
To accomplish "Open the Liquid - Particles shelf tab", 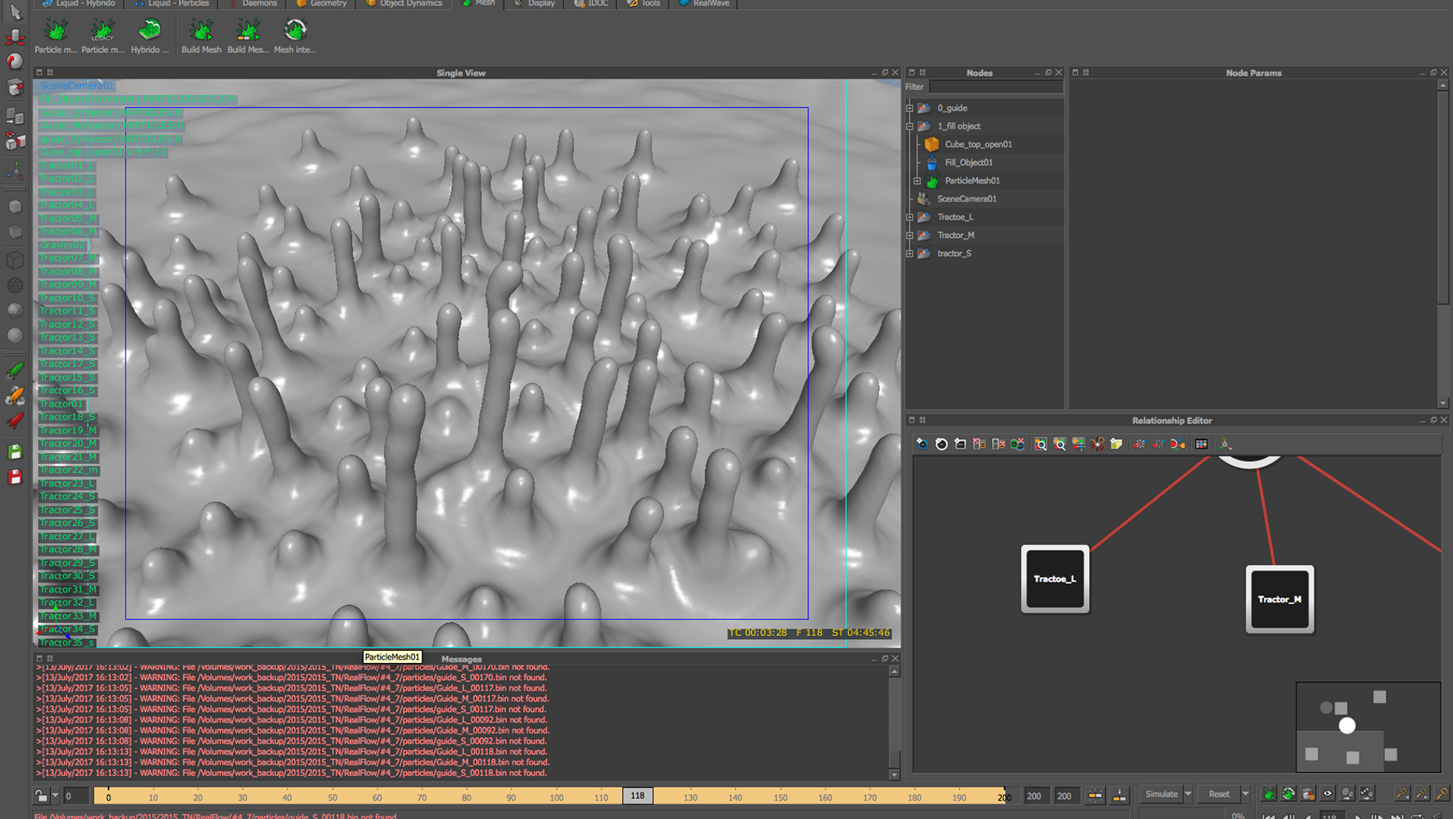I will [172, 4].
